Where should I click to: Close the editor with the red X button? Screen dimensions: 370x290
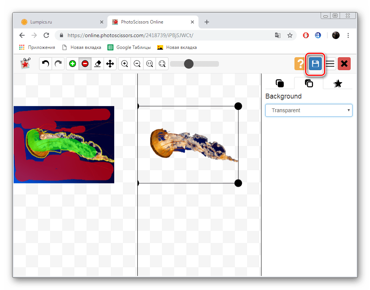point(344,64)
